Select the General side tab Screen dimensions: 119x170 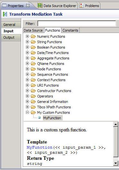[11, 25]
